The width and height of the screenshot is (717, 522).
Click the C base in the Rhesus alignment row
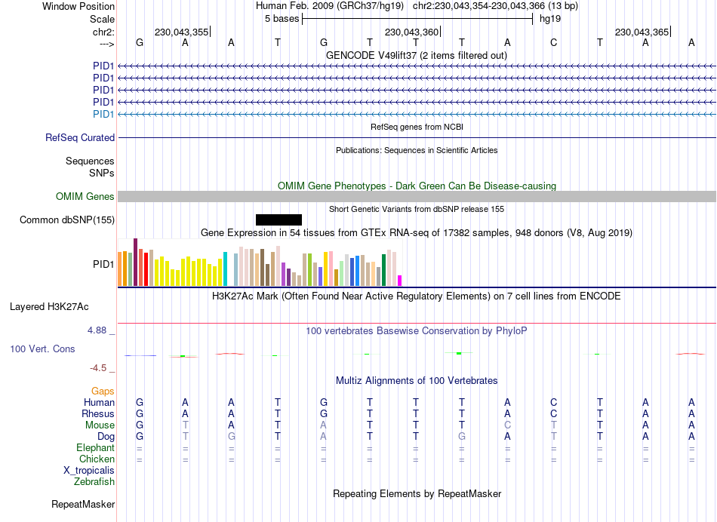pyautogui.click(x=554, y=413)
